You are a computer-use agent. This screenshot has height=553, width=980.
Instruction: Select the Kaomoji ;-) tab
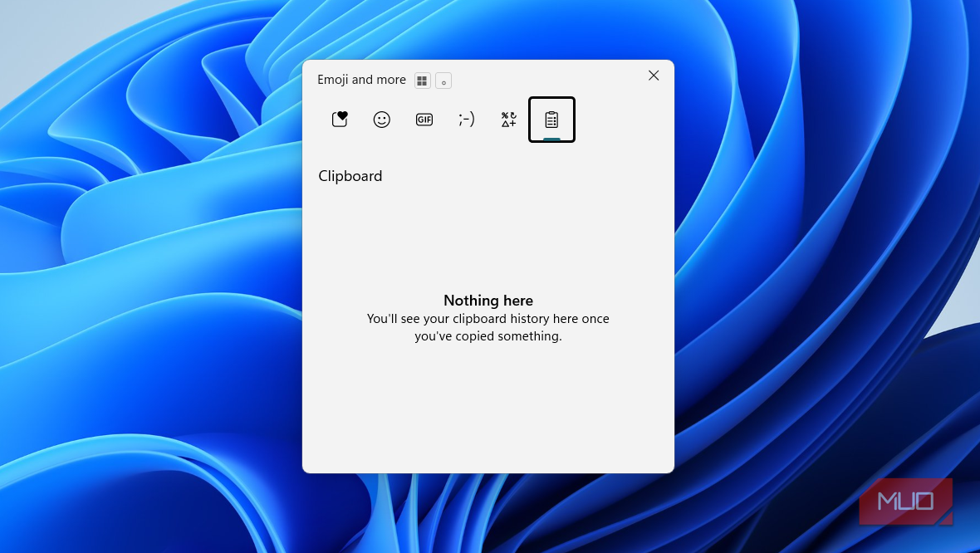pyautogui.click(x=466, y=120)
